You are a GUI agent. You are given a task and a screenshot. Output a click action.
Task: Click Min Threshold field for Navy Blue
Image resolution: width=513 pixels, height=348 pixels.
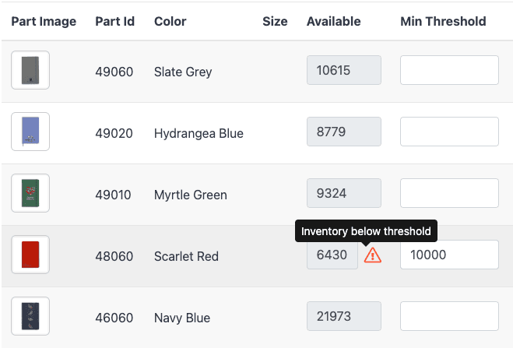coord(449,316)
